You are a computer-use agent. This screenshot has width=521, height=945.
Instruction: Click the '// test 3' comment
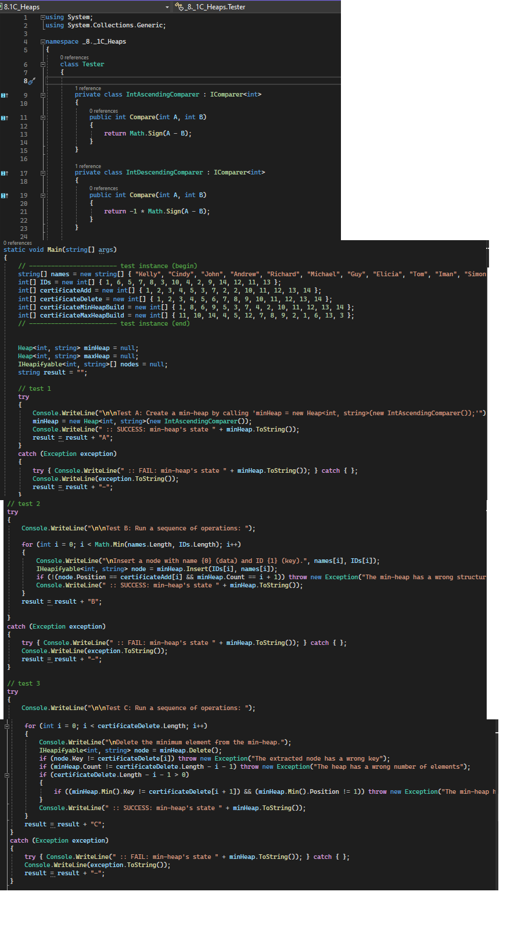(24, 683)
